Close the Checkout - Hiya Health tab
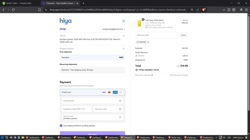This screenshot has height=140, width=250. coord(77,3)
